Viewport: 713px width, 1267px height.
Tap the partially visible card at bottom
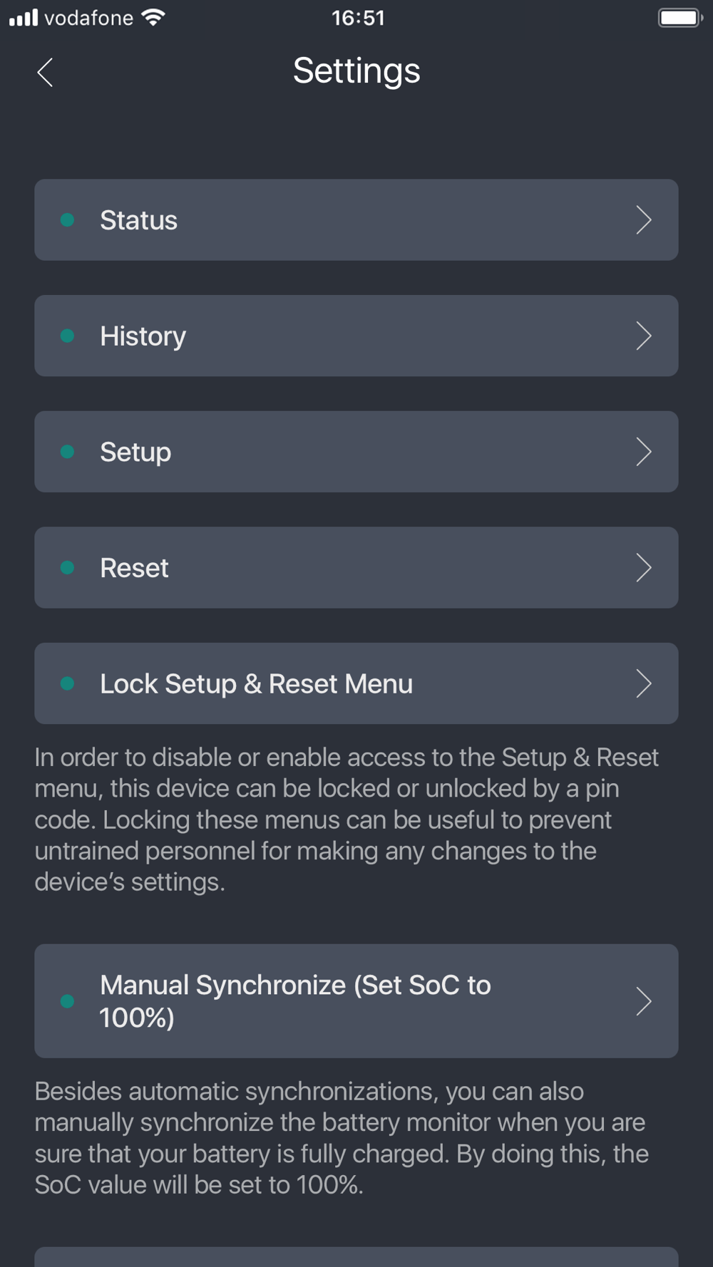[356, 1257]
